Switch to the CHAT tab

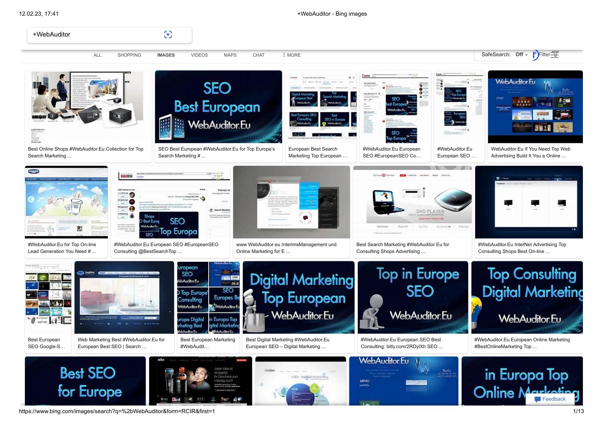point(258,55)
